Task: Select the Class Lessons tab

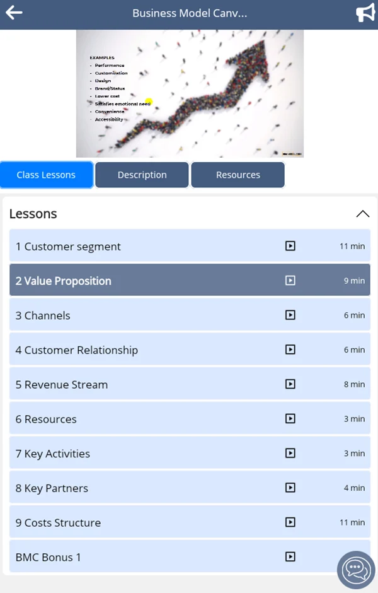Action: point(46,175)
